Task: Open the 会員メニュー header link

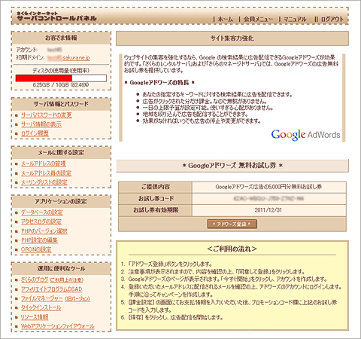Action: (x=258, y=19)
